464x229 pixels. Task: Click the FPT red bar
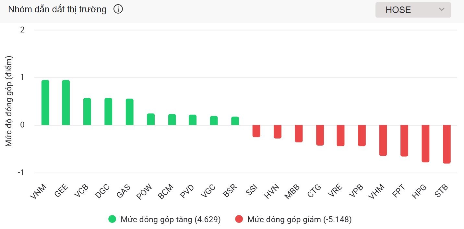click(404, 140)
